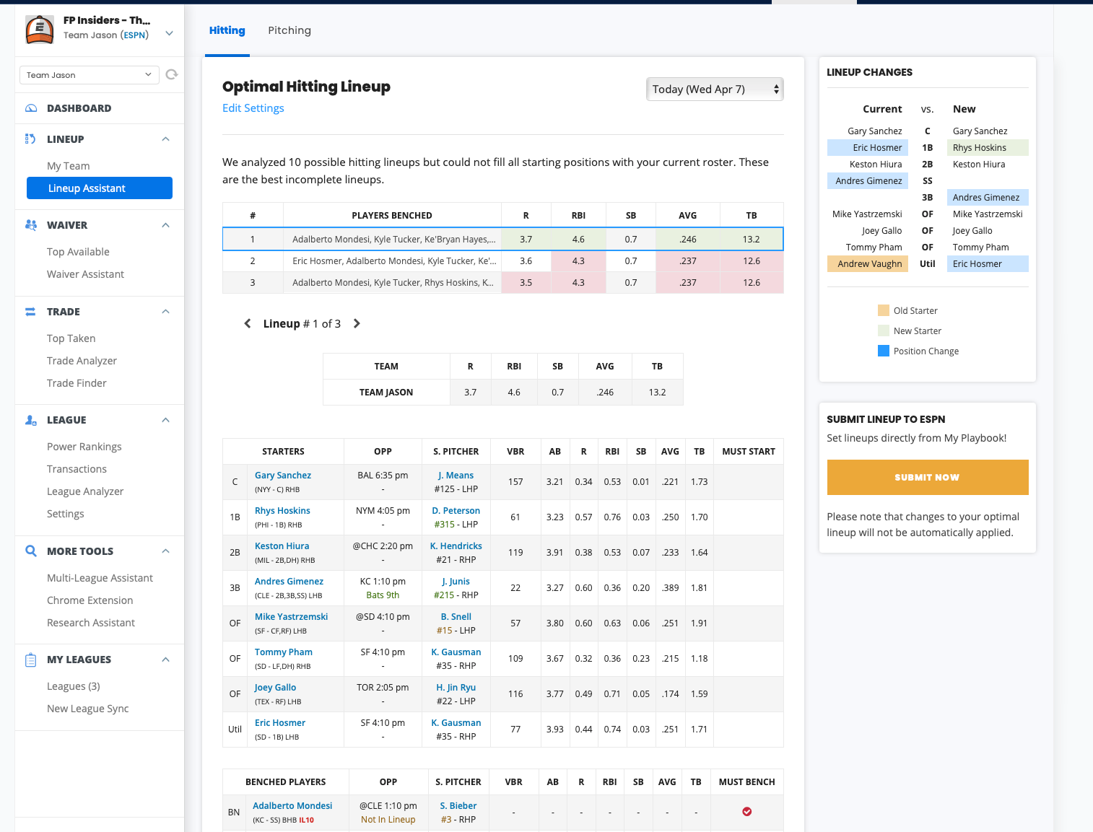The height and width of the screenshot is (832, 1093).
Task: Open Chrome Extension page
Action: pos(90,600)
